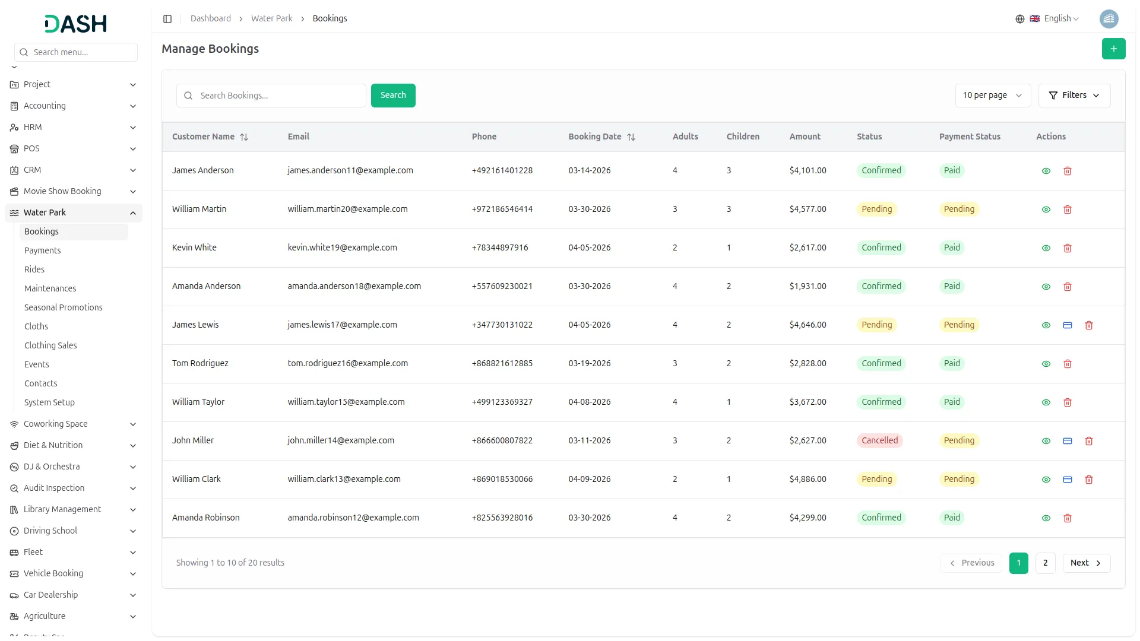This screenshot has height=641, width=1140.
Task: Delete James Anderson's booking with trash icon
Action: (1067, 171)
